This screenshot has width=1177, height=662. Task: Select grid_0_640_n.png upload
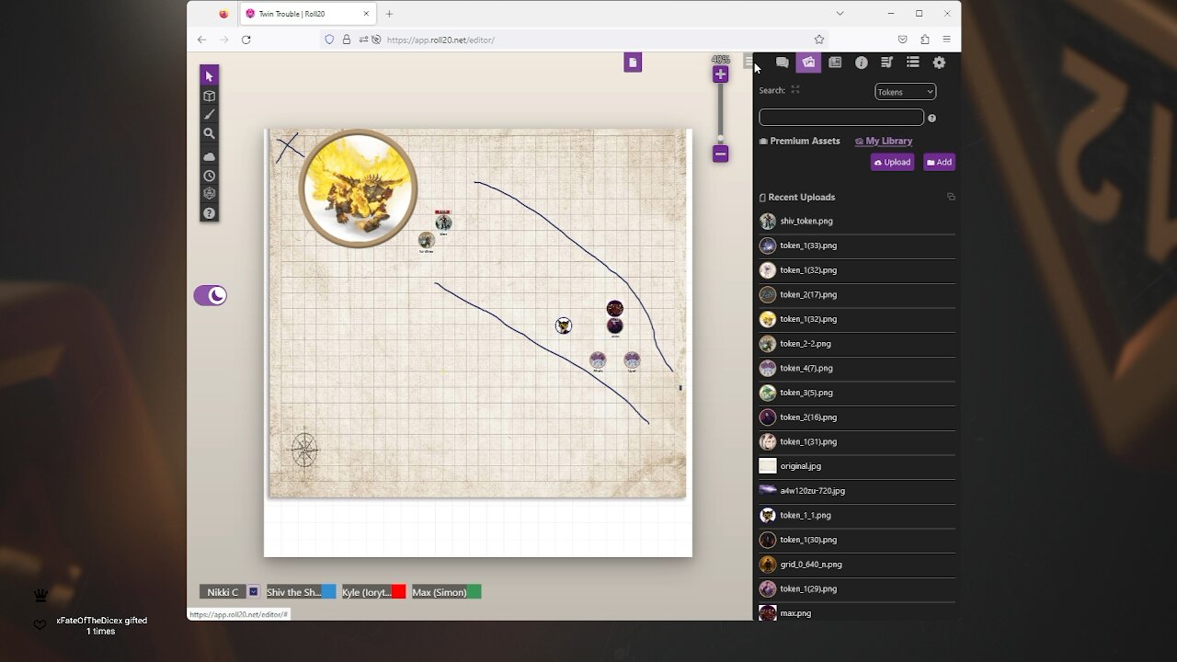click(x=857, y=564)
